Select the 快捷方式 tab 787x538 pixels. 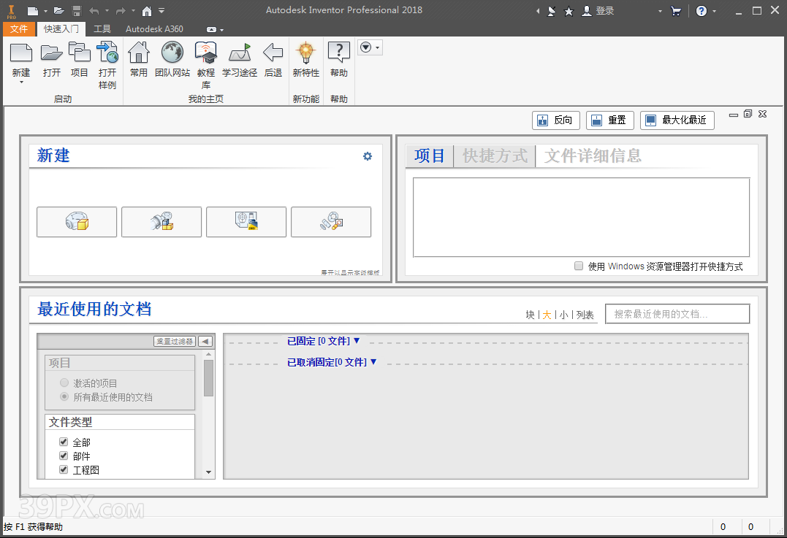(495, 156)
